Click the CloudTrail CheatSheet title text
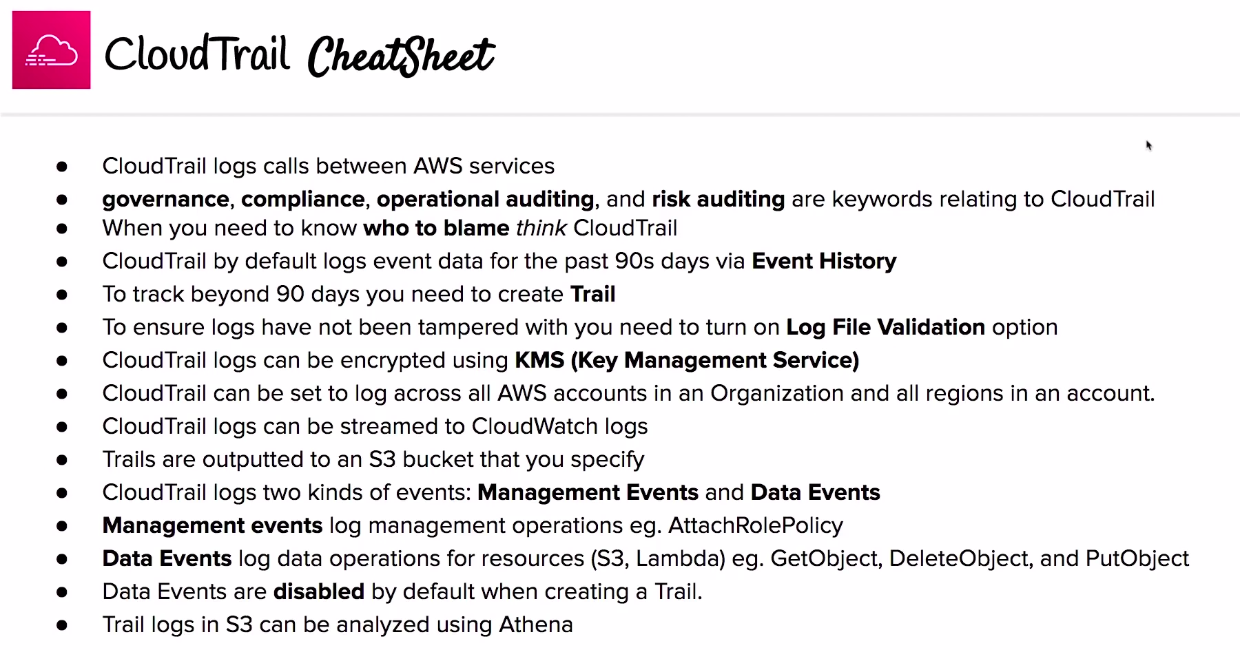 (x=299, y=55)
